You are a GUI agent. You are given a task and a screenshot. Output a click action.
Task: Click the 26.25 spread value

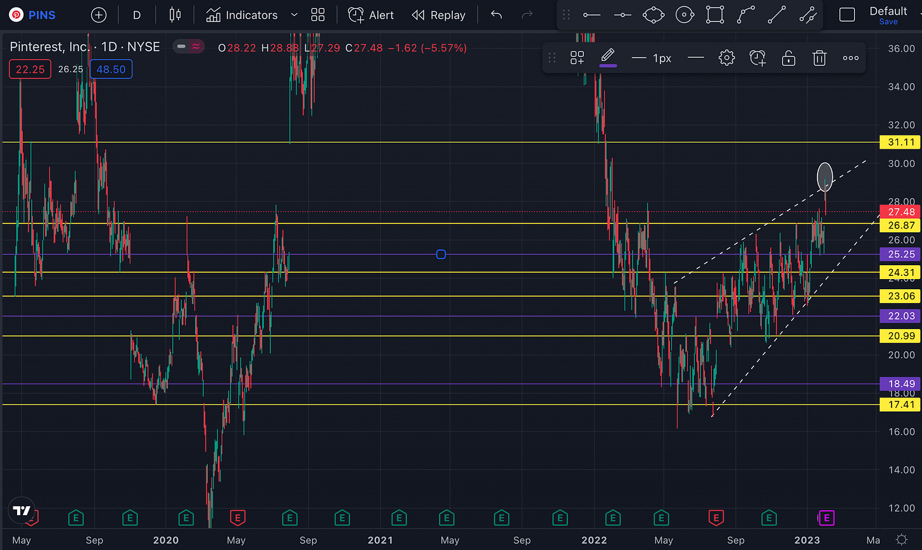70,70
